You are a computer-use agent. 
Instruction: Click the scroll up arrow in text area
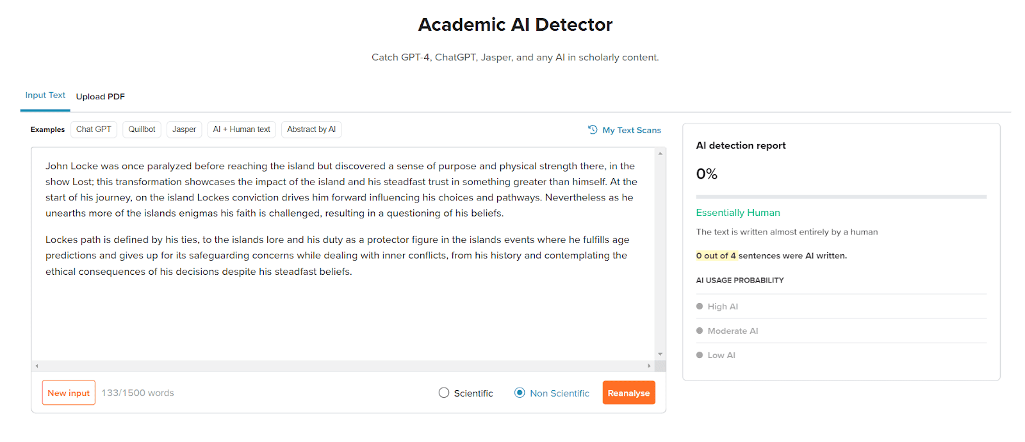pos(660,154)
